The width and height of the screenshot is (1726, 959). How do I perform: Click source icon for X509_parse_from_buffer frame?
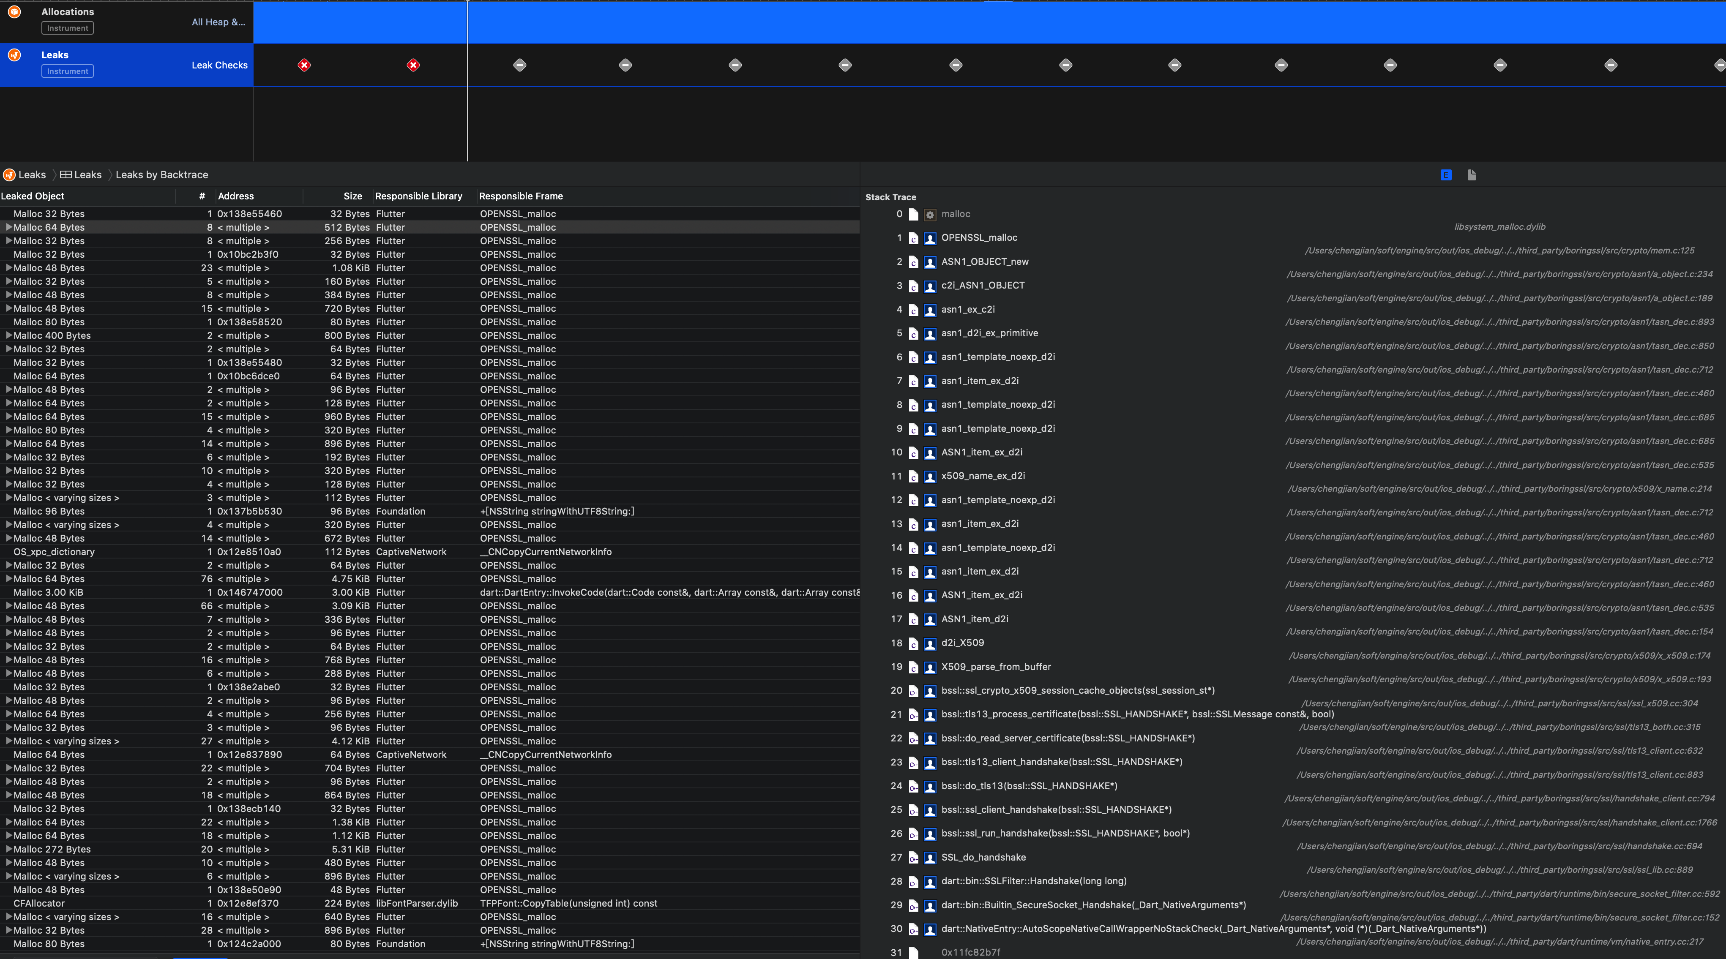coord(913,667)
